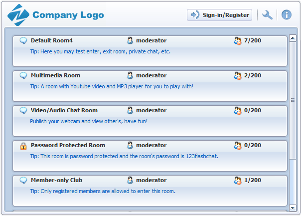
Task: Click the Company Logo icon
Action: [19, 15]
